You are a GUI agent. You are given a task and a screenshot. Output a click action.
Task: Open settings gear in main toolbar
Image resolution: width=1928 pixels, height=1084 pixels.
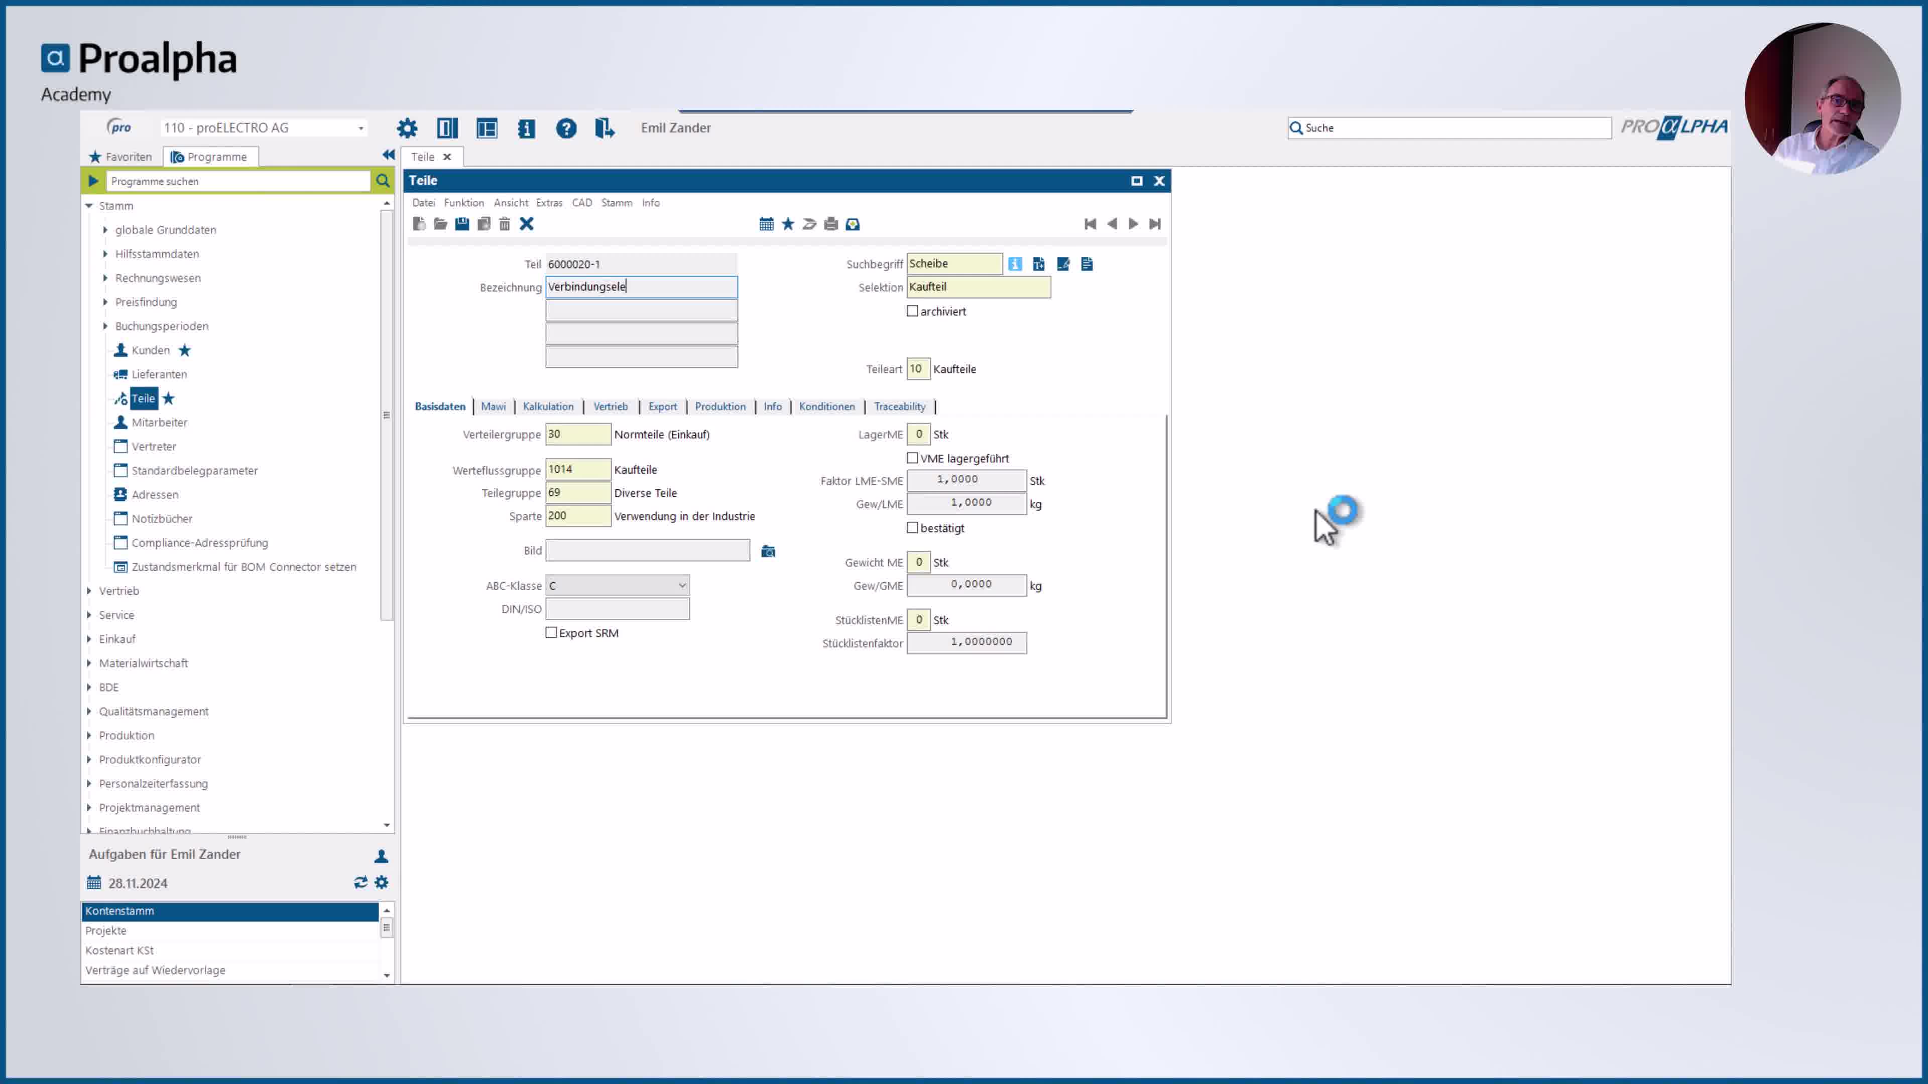tap(407, 128)
